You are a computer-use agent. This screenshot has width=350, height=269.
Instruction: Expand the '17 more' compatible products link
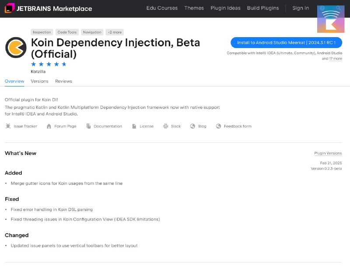coord(336,59)
